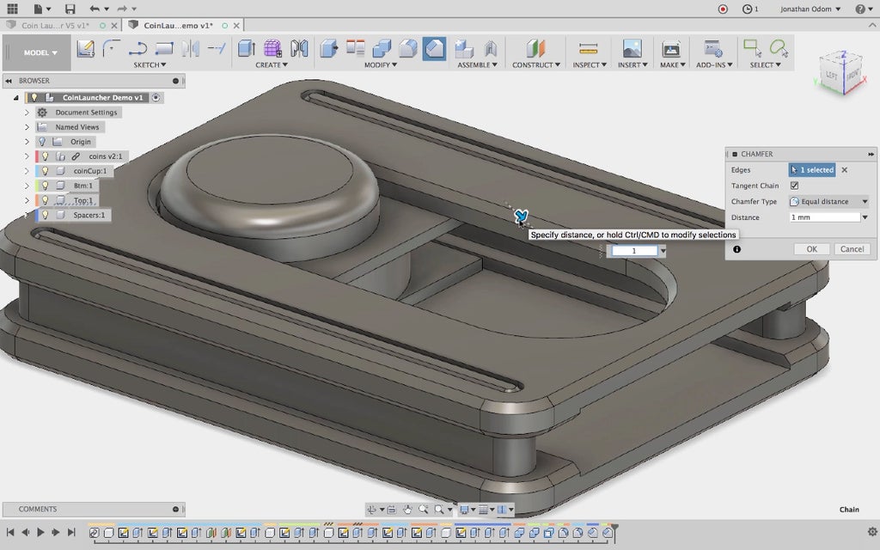Click the 1 selected Edges button

tap(812, 169)
